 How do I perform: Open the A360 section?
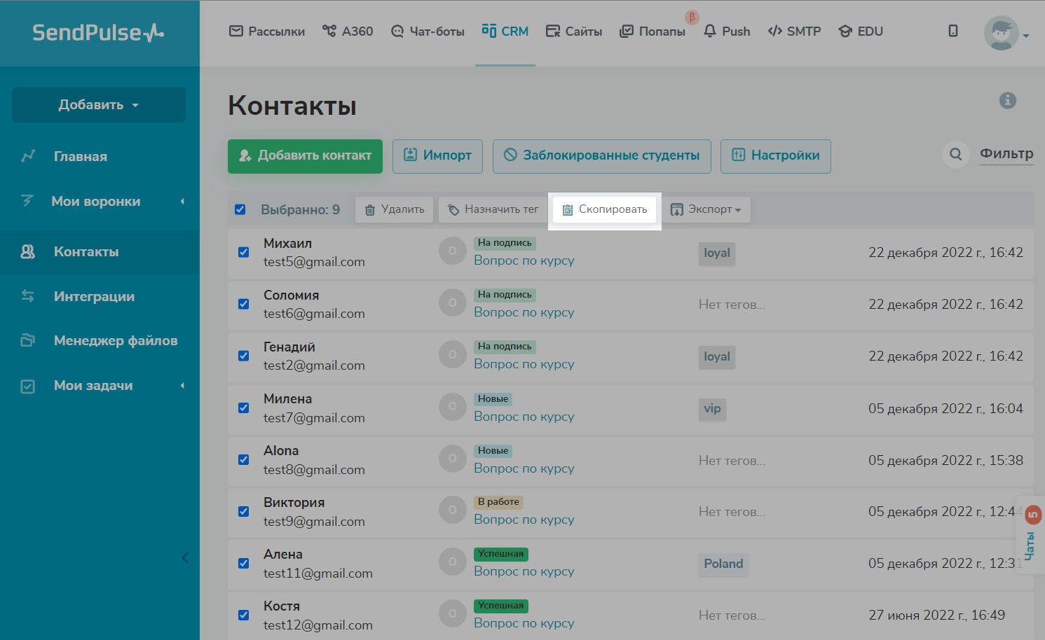[348, 32]
